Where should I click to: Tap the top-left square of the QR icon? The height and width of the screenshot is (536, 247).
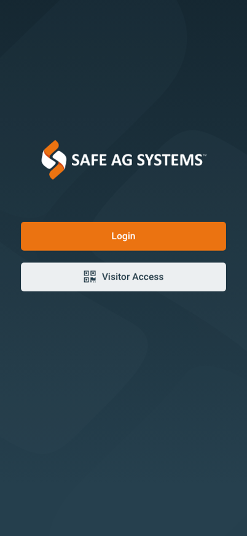pyautogui.click(x=87, y=273)
